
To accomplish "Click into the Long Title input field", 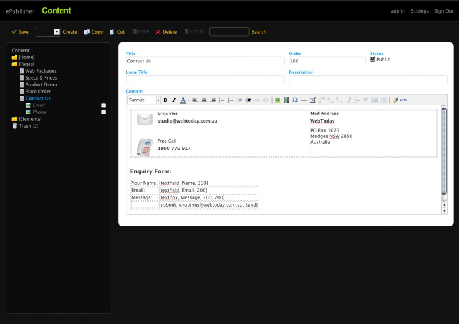I will pos(205,80).
